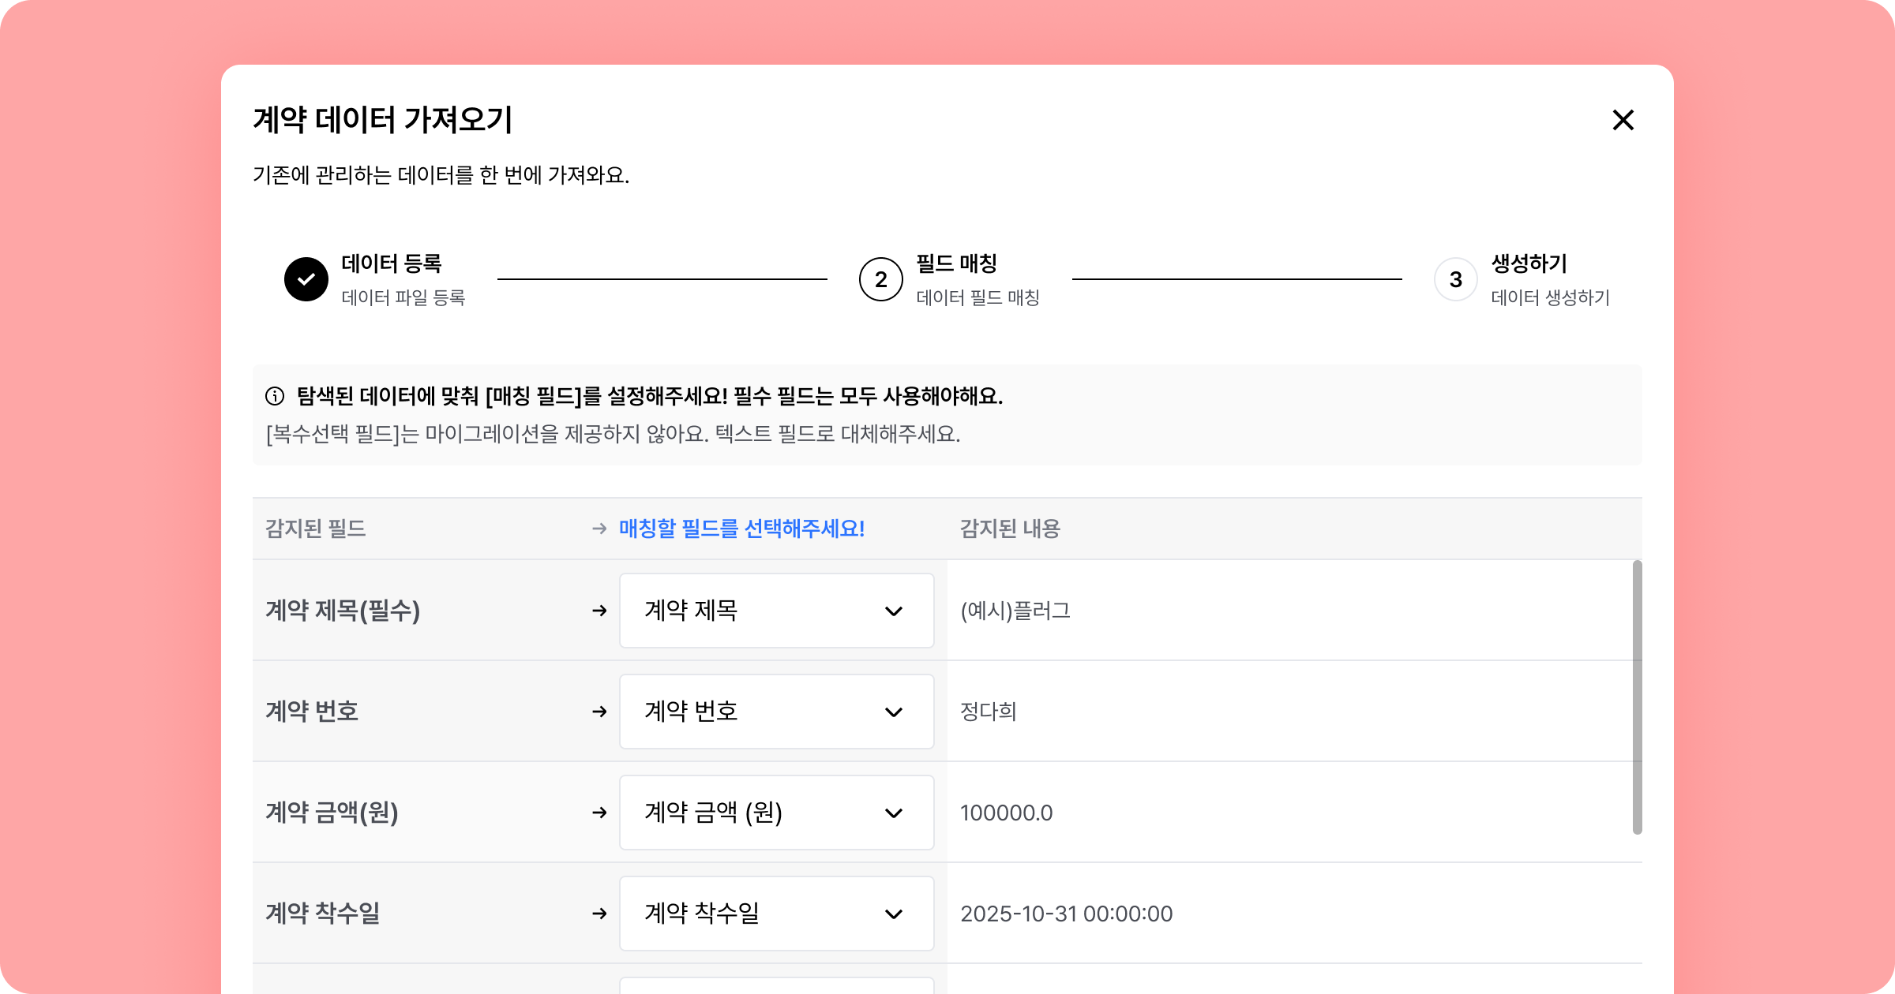Click the step 2 circle icon
The width and height of the screenshot is (1895, 994).
click(x=880, y=279)
